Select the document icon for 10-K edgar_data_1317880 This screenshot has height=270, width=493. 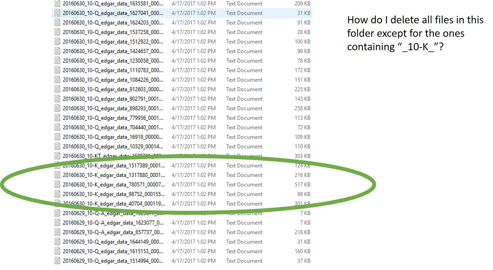57,175
